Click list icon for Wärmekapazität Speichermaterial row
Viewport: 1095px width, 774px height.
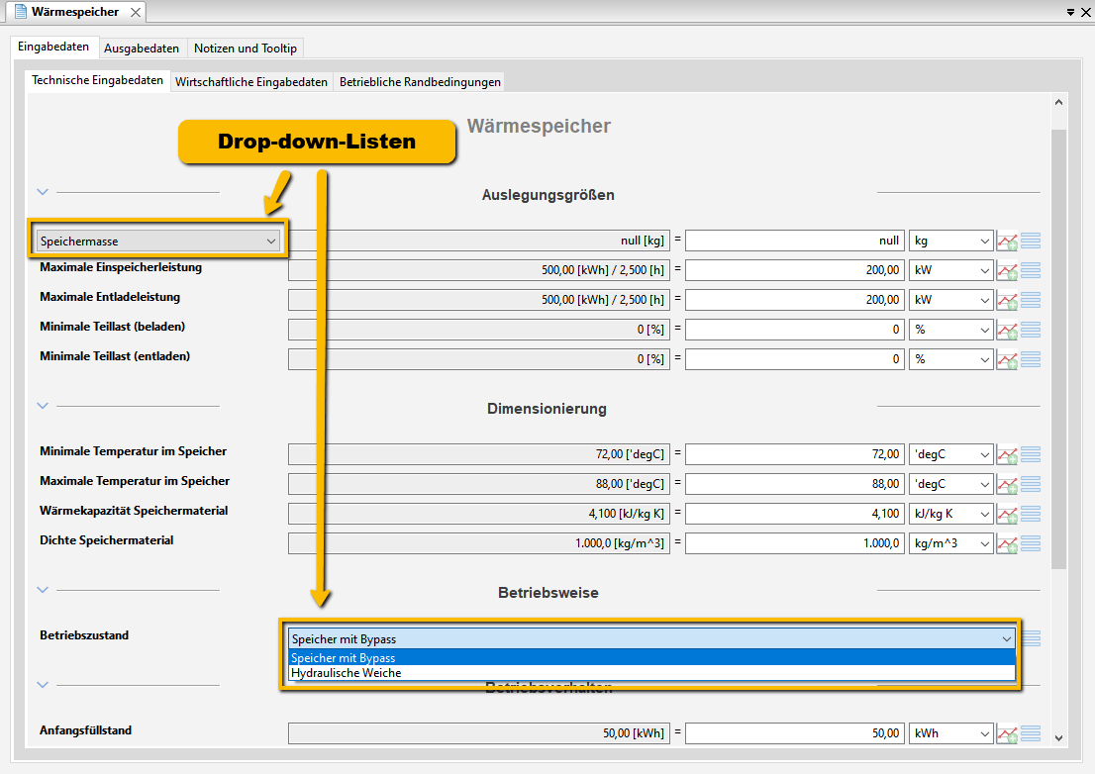tap(1031, 514)
